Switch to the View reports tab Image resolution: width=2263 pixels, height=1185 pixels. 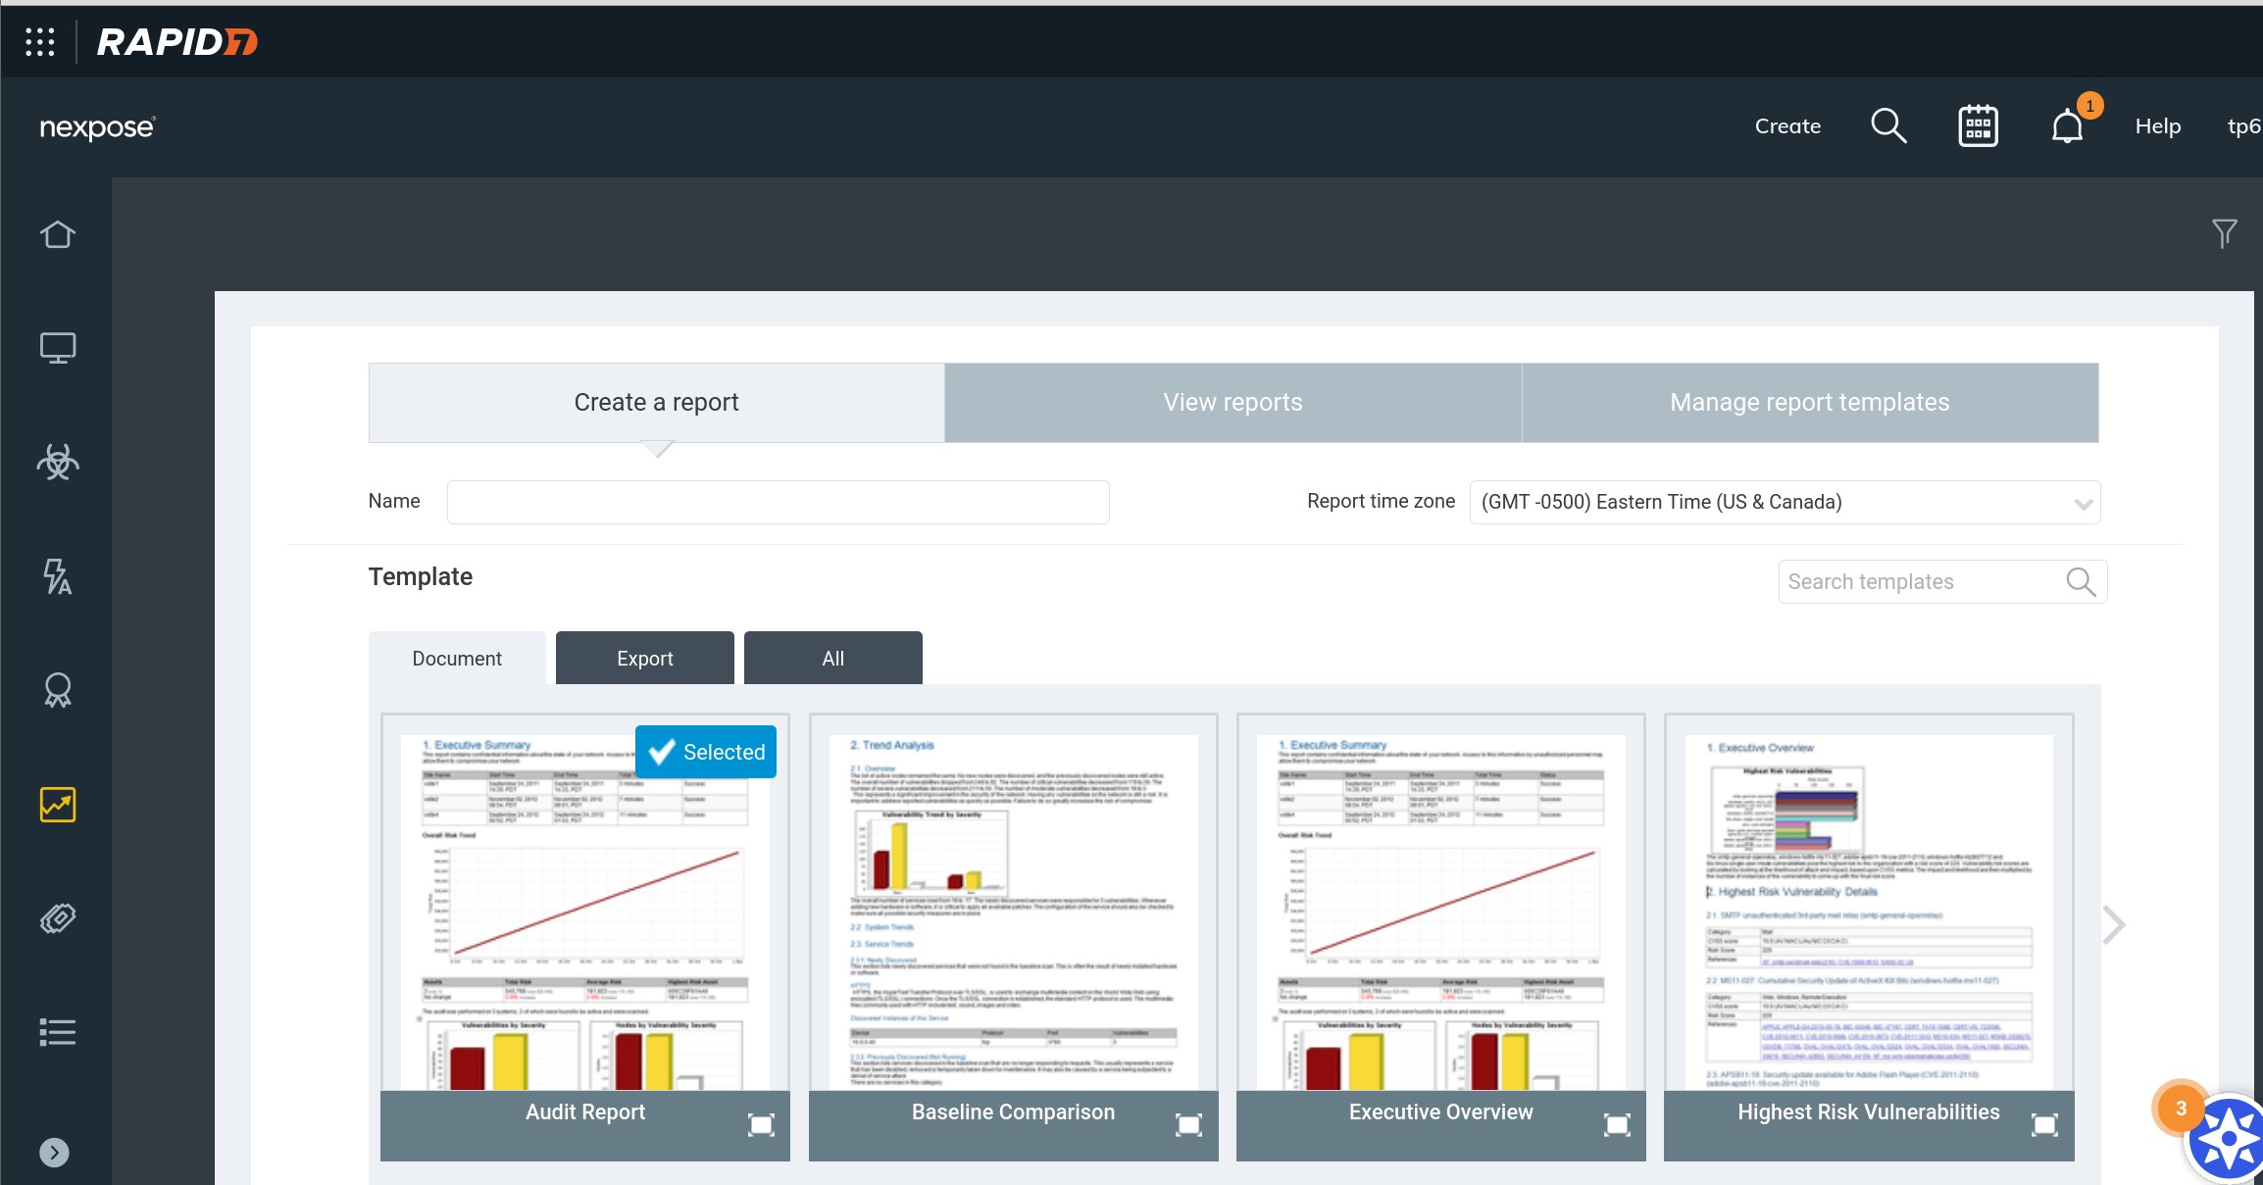1232,403
